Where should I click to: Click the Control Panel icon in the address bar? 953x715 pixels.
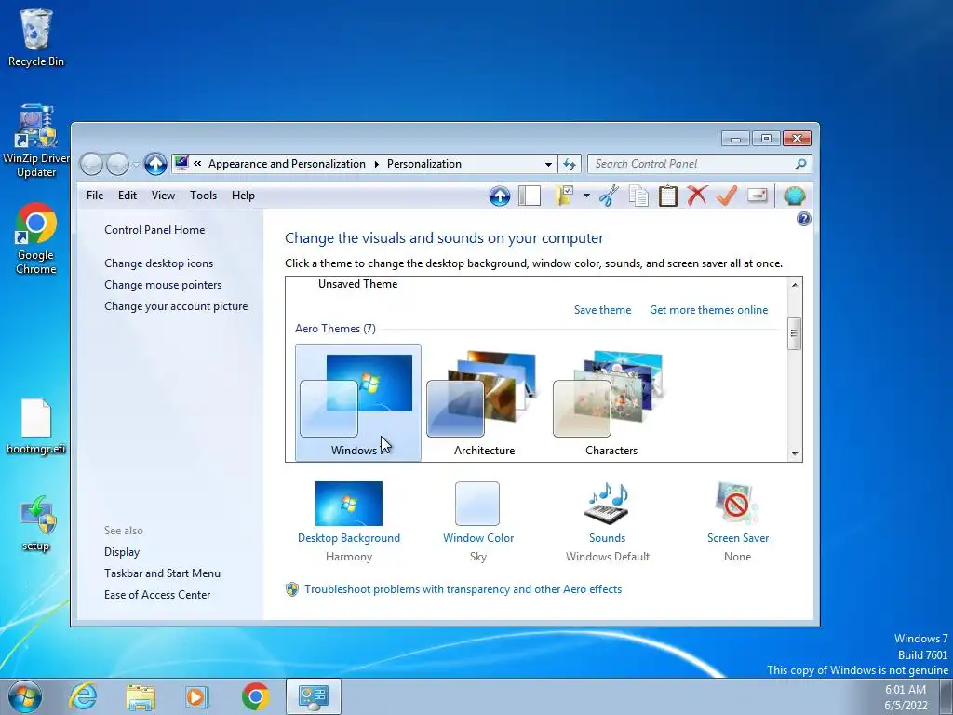tap(181, 164)
